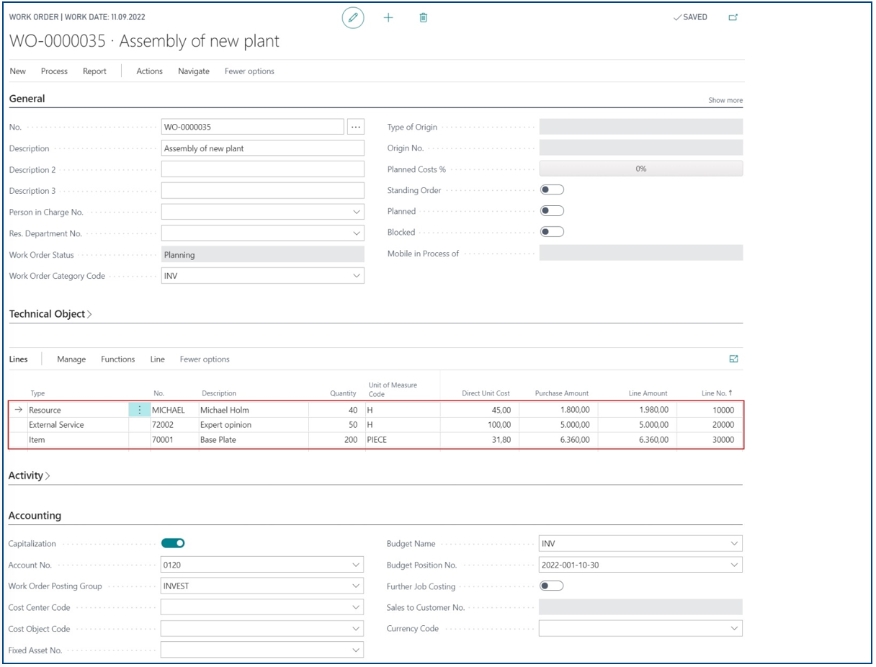Open the Line menu in Lines
Screen dimensions: 876x667
click(x=158, y=359)
